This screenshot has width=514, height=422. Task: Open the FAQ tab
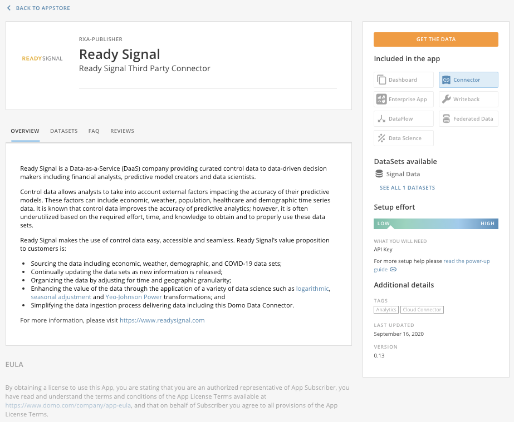point(94,131)
